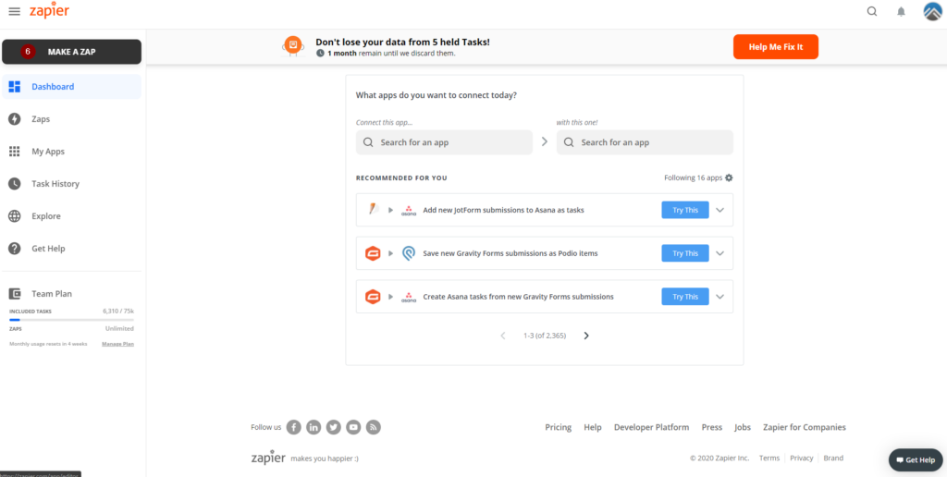947x477 pixels.
Task: Select Dashboard in the sidebar
Action: pyautogui.click(x=71, y=86)
